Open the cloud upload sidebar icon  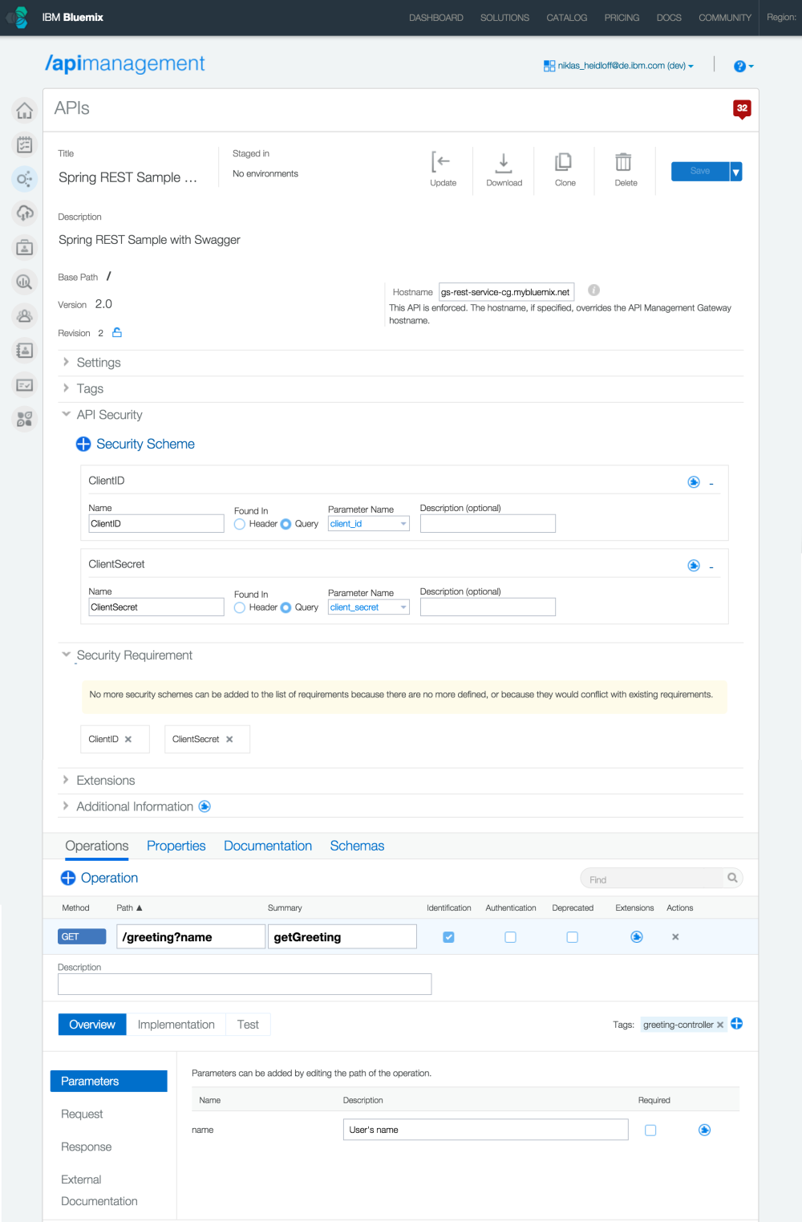[25, 213]
